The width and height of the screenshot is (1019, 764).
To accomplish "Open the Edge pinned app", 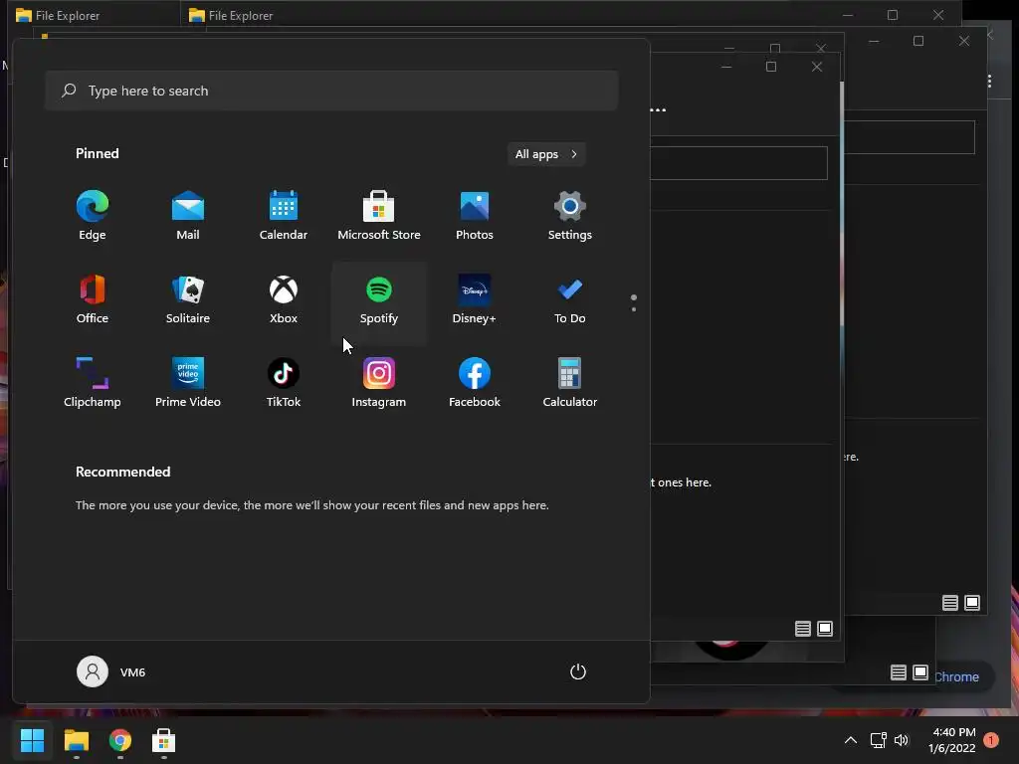I will coord(93,216).
